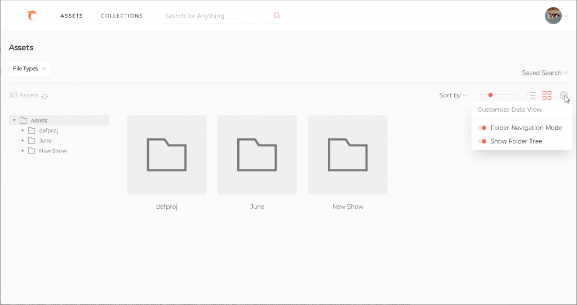Click the settings gear icon
This screenshot has height=305, width=577.
[x=563, y=96]
